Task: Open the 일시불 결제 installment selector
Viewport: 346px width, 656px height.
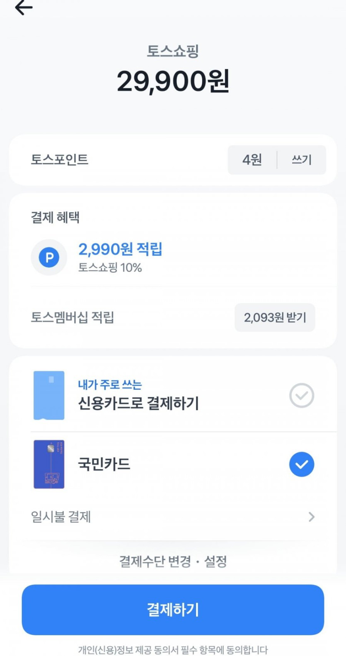Action: point(61,517)
